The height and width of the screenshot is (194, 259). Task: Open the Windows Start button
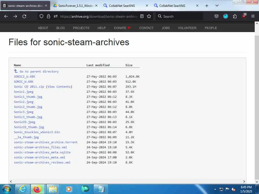pyautogui.click(x=7, y=189)
